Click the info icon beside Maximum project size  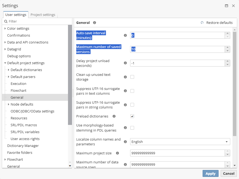point(117,153)
